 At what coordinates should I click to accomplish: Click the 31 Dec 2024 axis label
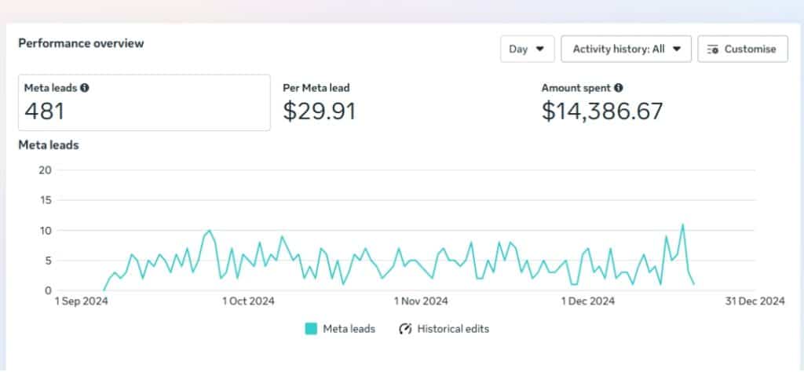click(x=754, y=301)
